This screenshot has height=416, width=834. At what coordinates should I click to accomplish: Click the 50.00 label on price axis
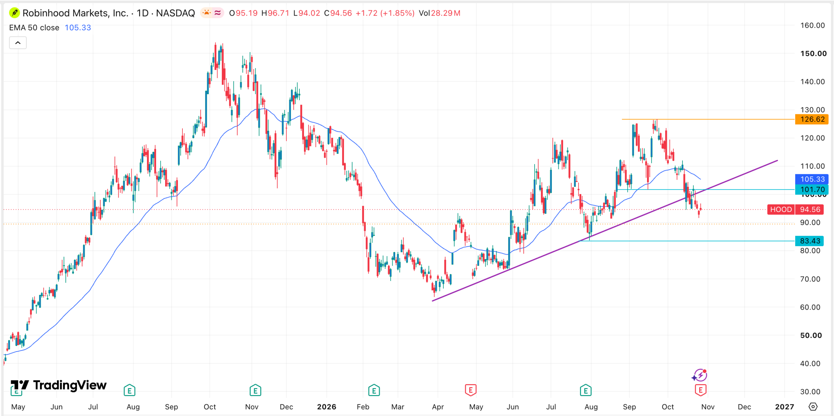(811, 335)
